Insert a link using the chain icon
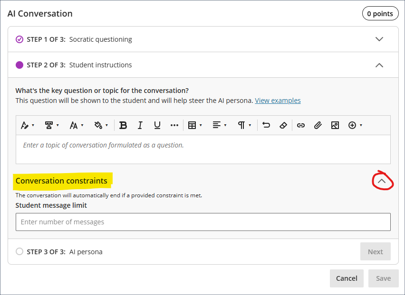This screenshot has width=405, height=295. [300, 125]
